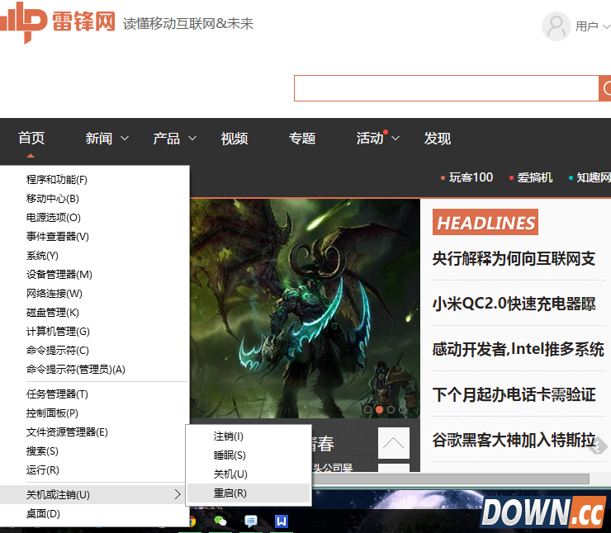Open the 用户 avatar icon
611x533 pixels.
click(556, 26)
